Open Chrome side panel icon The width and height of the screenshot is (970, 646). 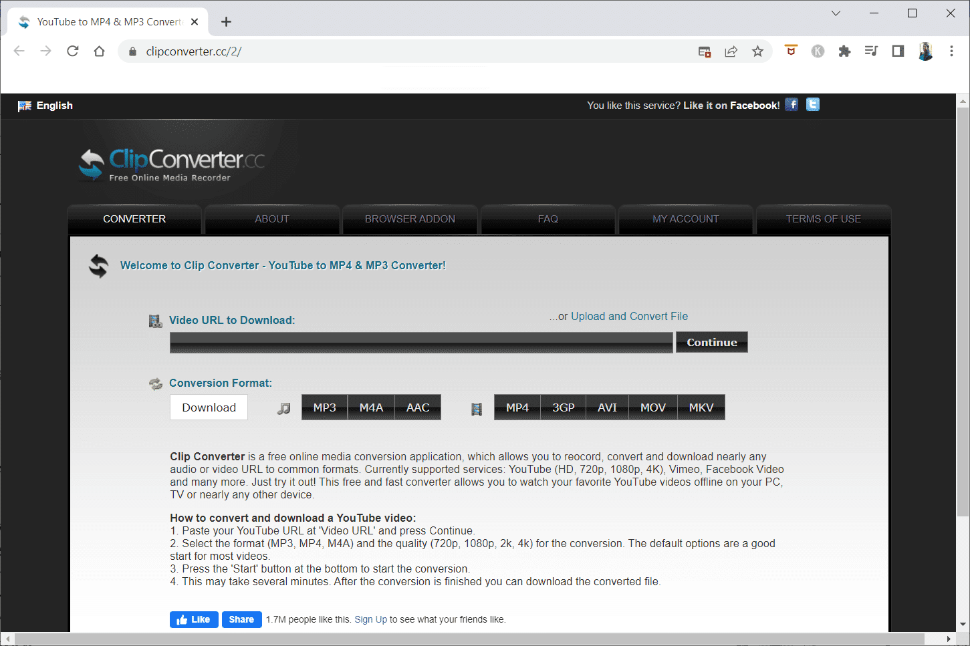click(898, 51)
